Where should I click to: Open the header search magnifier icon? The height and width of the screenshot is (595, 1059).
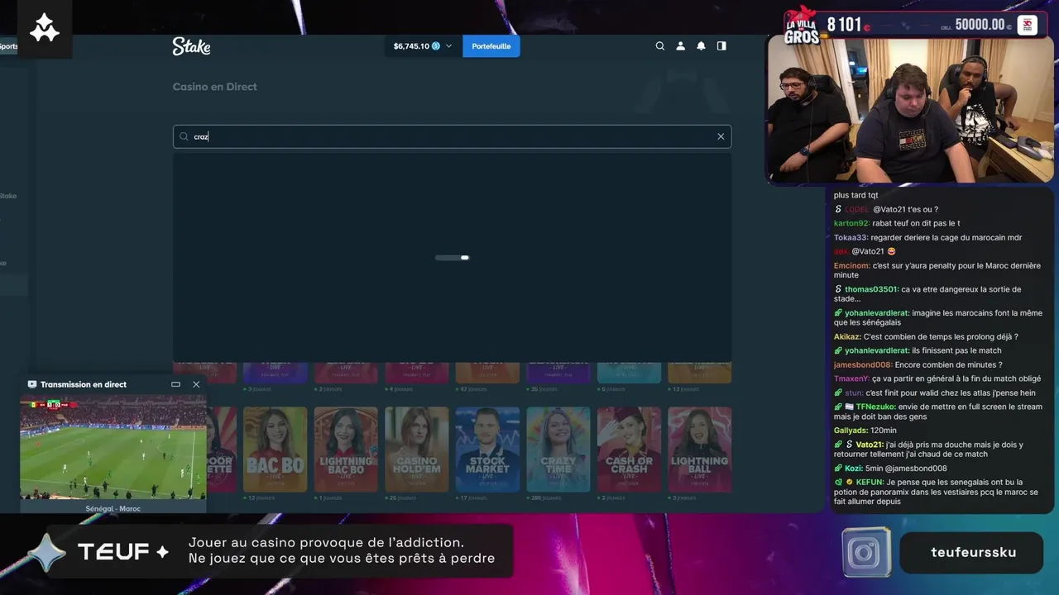(x=660, y=46)
